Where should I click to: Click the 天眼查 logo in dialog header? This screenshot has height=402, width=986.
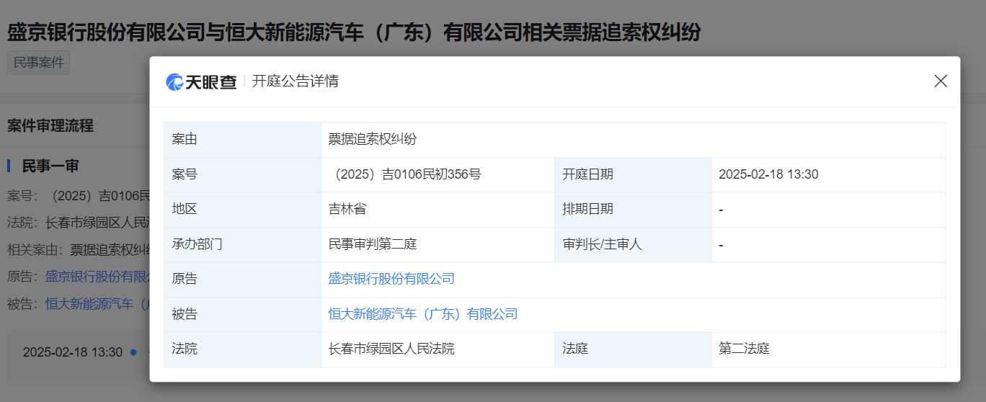(202, 81)
